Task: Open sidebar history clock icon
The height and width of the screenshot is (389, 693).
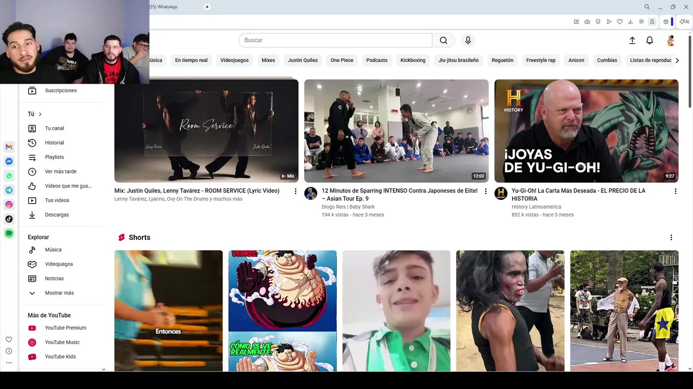Action: 9,351
